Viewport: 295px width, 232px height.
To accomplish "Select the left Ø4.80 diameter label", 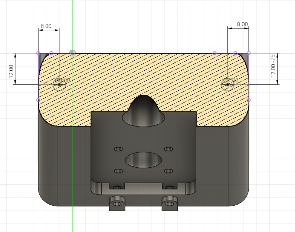I will (63, 80).
